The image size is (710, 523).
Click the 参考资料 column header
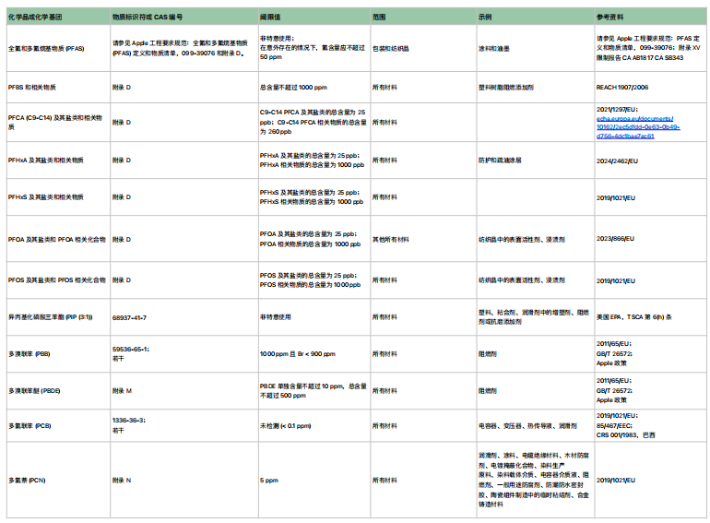click(609, 18)
